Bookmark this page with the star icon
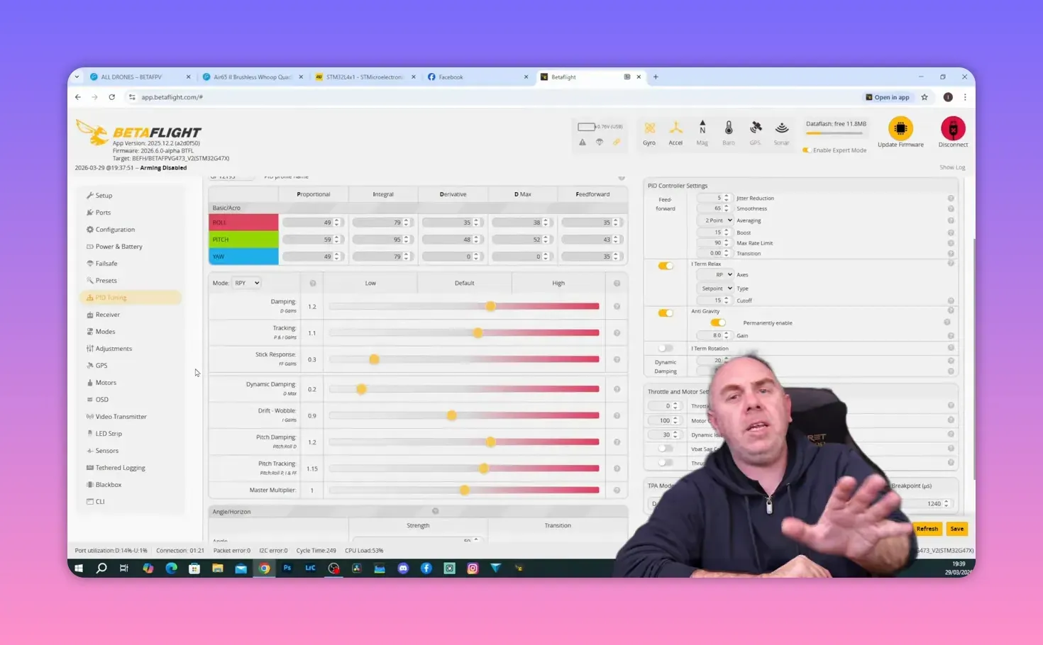1043x645 pixels. coord(925,97)
